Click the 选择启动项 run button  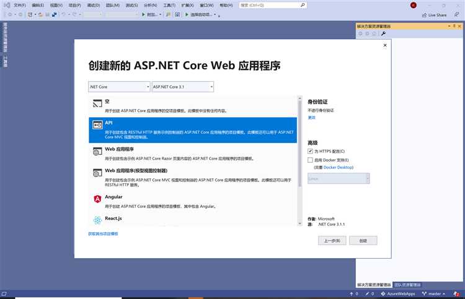199,14
